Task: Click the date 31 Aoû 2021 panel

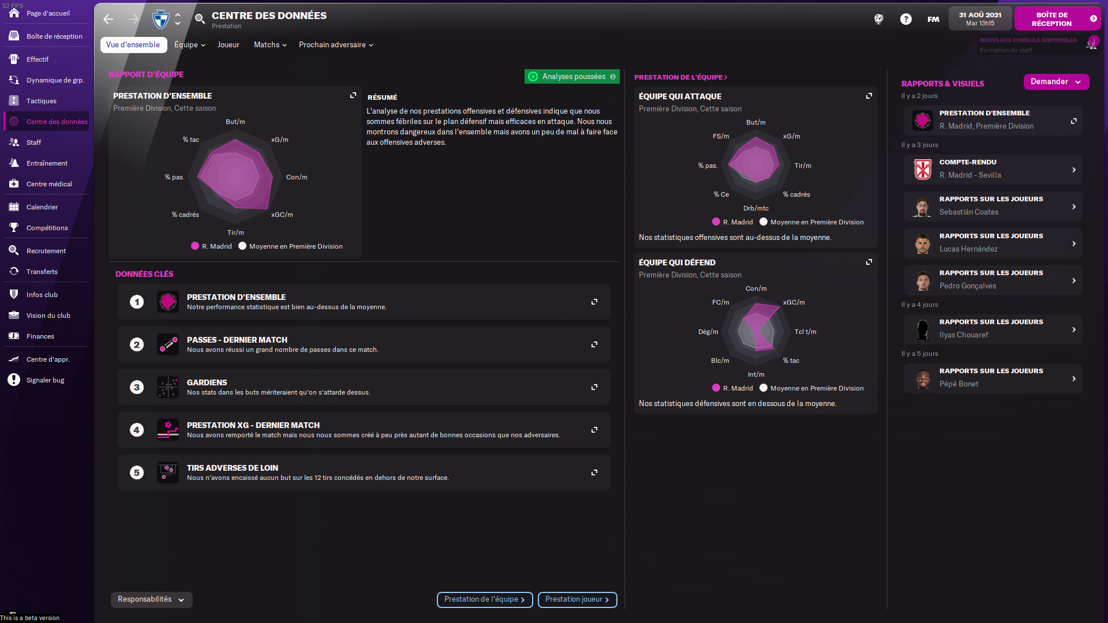Action: coord(980,19)
